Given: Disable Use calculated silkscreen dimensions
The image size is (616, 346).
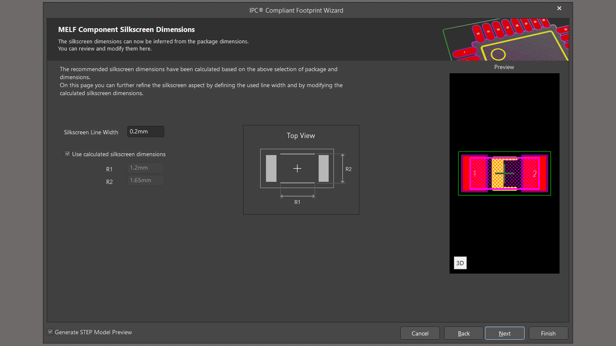Looking at the screenshot, I should pyautogui.click(x=67, y=154).
